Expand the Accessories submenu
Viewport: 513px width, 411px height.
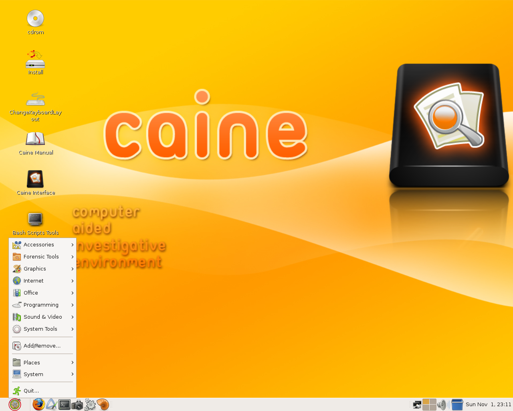tap(43, 245)
